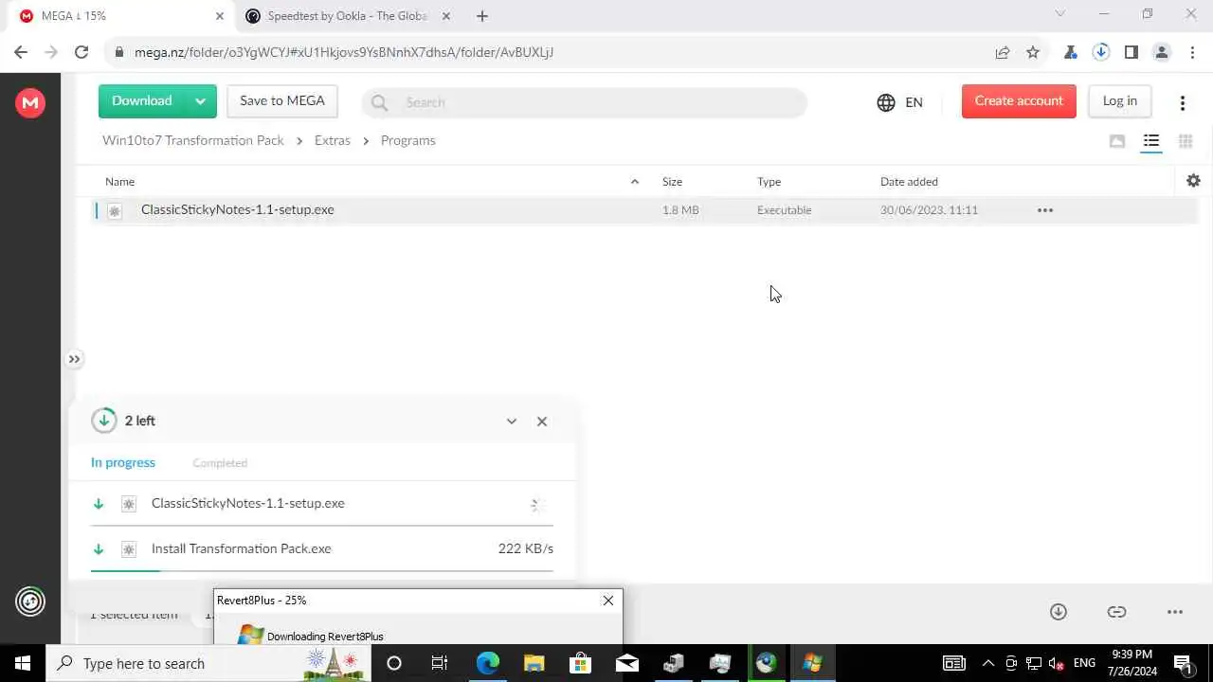Click the Log in button

[1120, 101]
